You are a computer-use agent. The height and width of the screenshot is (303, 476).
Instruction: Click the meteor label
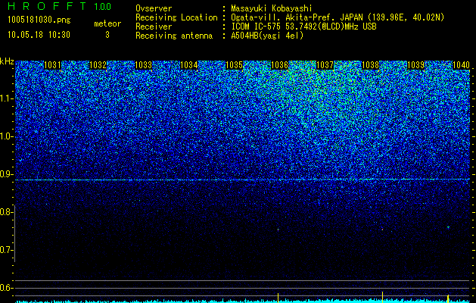tap(107, 23)
